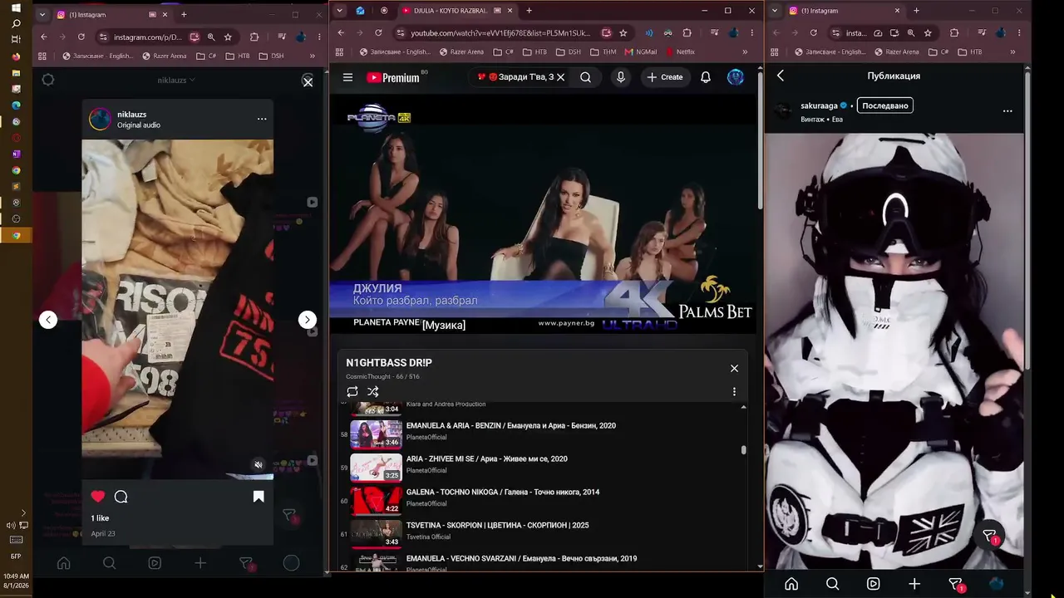Viewport: 1064px width, 598px height.
Task: Open Instagram search in the right window
Action: click(832, 584)
